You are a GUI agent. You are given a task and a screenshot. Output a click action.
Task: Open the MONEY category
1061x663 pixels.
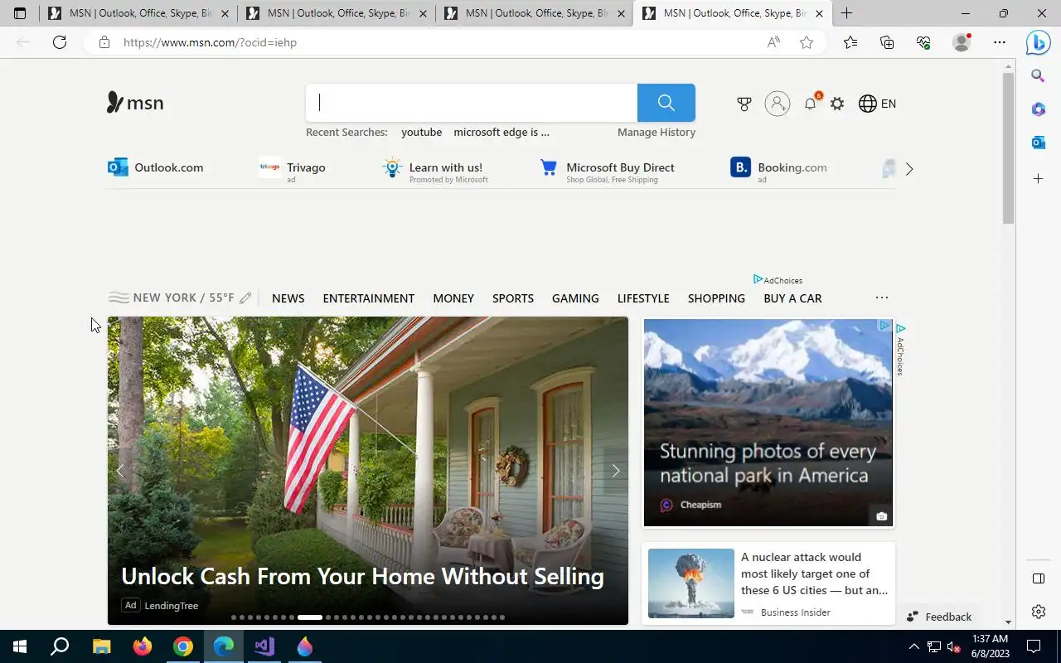[x=453, y=298]
